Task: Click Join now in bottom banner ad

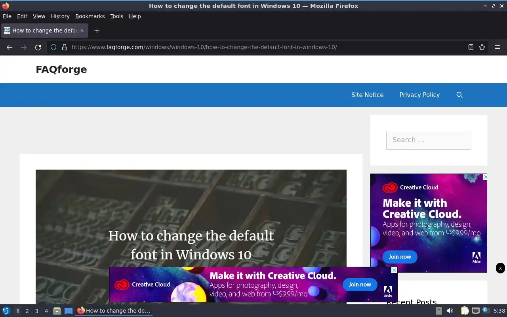Action: [x=360, y=285]
